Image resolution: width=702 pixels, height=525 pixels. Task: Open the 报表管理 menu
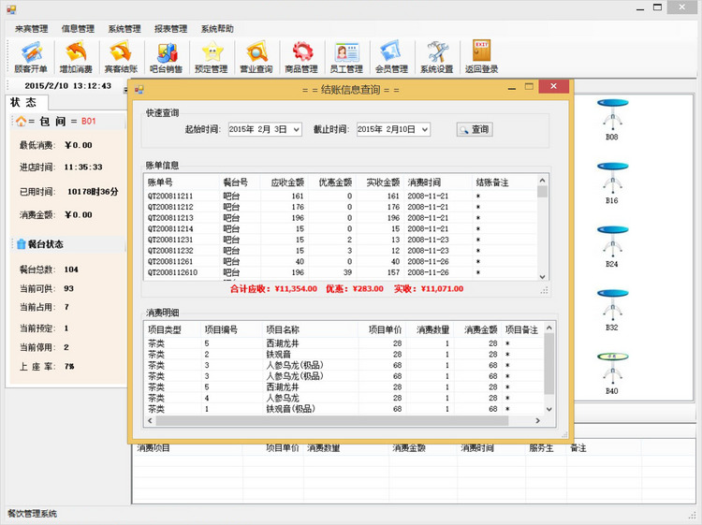pyautogui.click(x=169, y=29)
